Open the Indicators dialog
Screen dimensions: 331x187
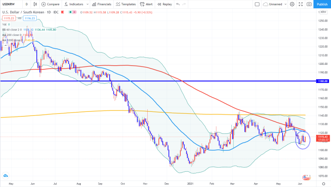click(74, 4)
